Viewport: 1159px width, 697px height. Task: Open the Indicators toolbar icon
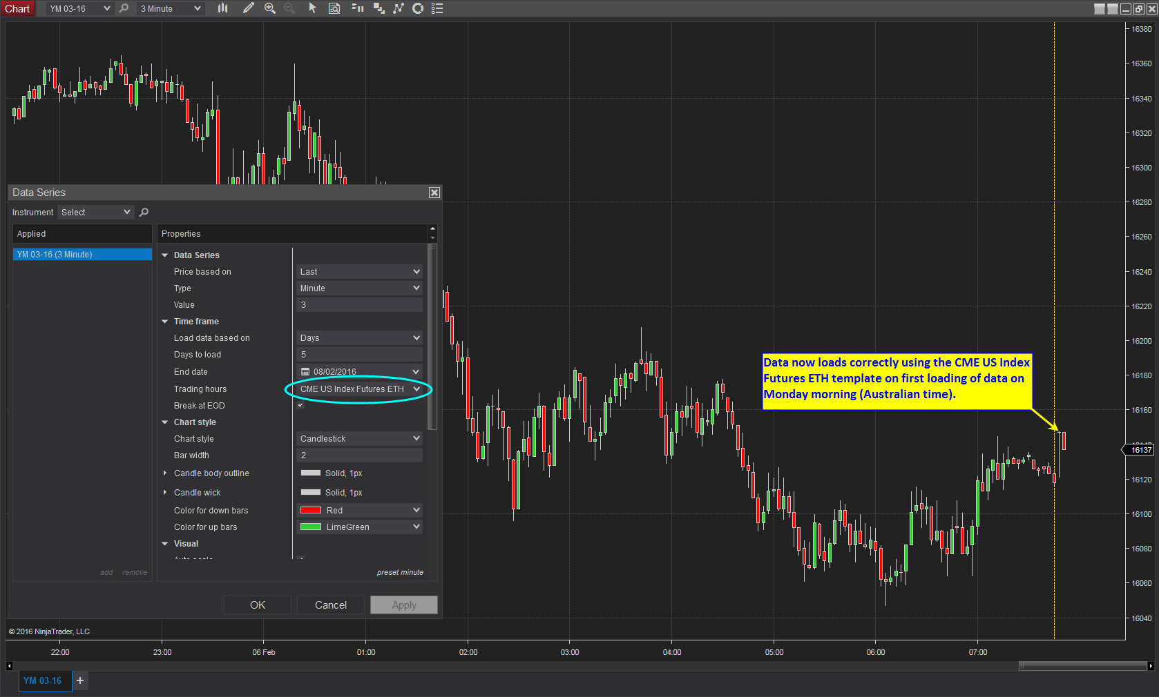399,8
